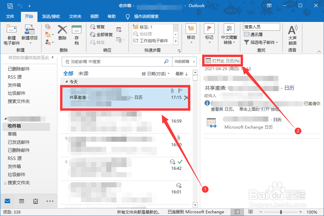This screenshot has width=324, height=216.
Task: Select the 16:59 email
Action: (125, 122)
